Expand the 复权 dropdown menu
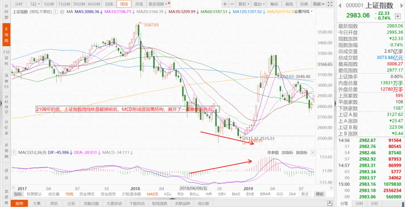The height and width of the screenshot is (207, 405). point(244,4)
